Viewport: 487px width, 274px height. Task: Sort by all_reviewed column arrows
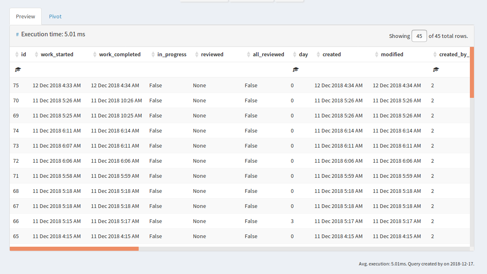tap(248, 54)
